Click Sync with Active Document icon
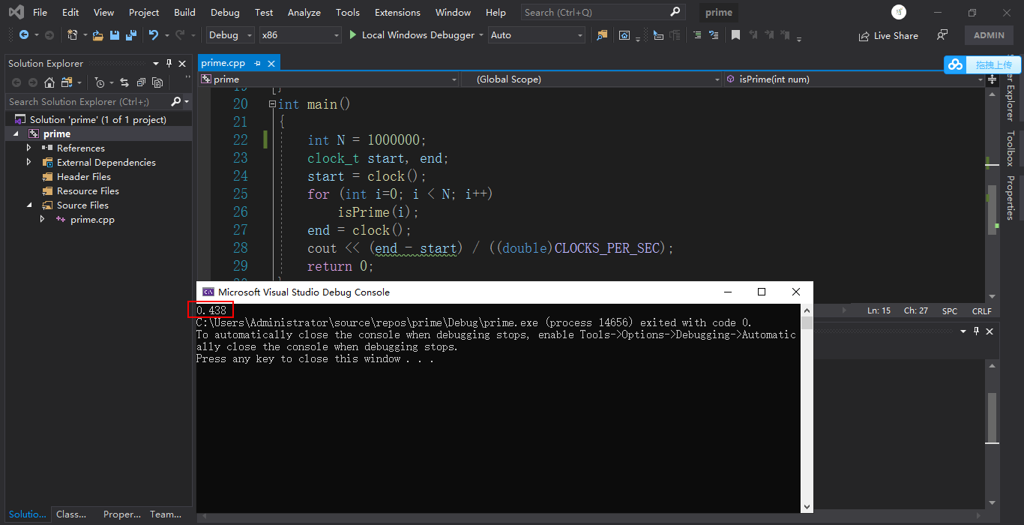This screenshot has width=1024, height=525. point(124,82)
